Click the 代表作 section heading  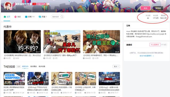(7, 27)
